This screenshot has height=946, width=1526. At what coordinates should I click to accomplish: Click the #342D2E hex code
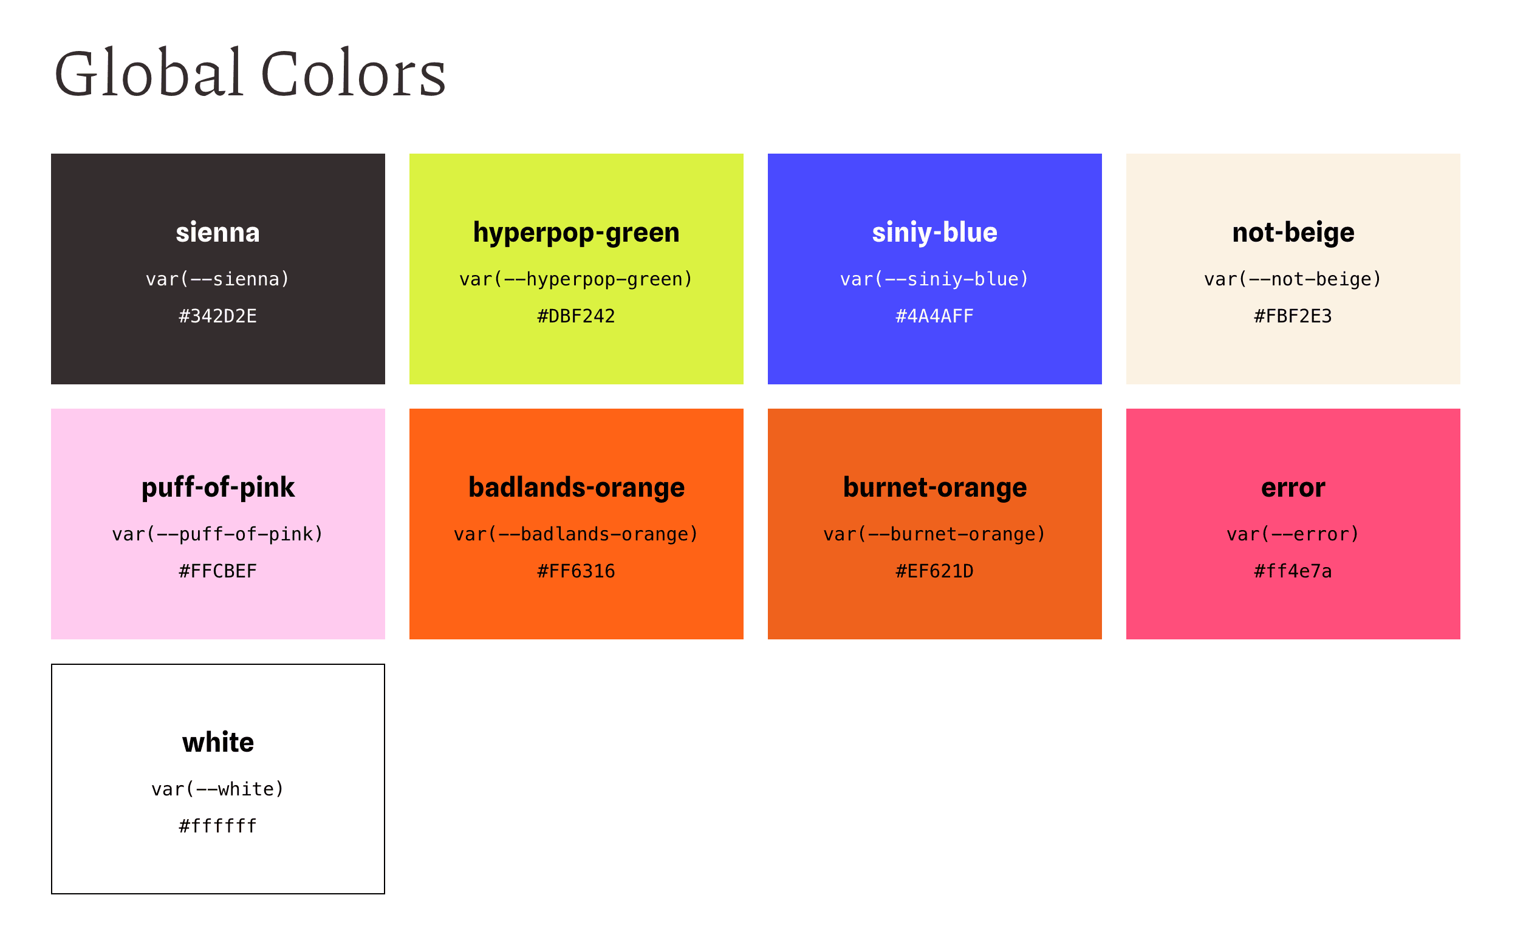(x=218, y=316)
